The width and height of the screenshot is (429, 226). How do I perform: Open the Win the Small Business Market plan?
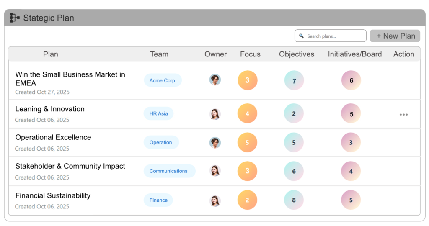[70, 79]
